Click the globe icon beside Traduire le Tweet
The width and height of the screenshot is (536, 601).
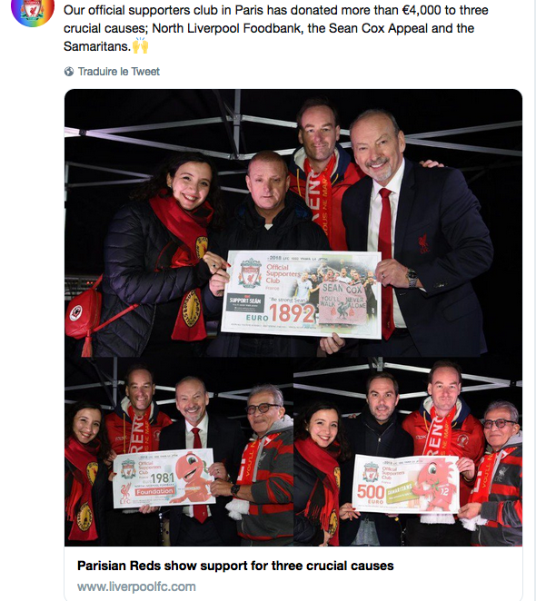[x=69, y=72]
